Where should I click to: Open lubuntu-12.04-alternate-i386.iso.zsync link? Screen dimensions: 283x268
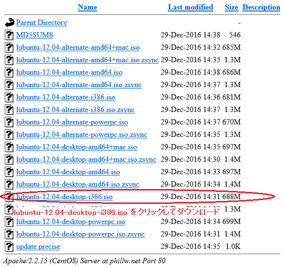(x=75, y=110)
